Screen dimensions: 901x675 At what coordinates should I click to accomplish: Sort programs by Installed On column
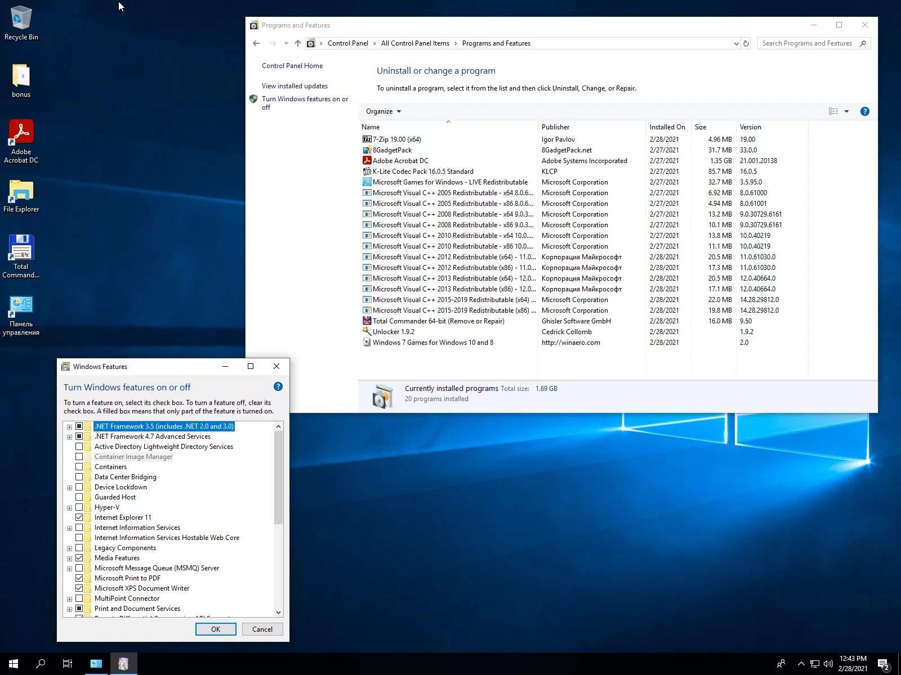[x=668, y=127]
